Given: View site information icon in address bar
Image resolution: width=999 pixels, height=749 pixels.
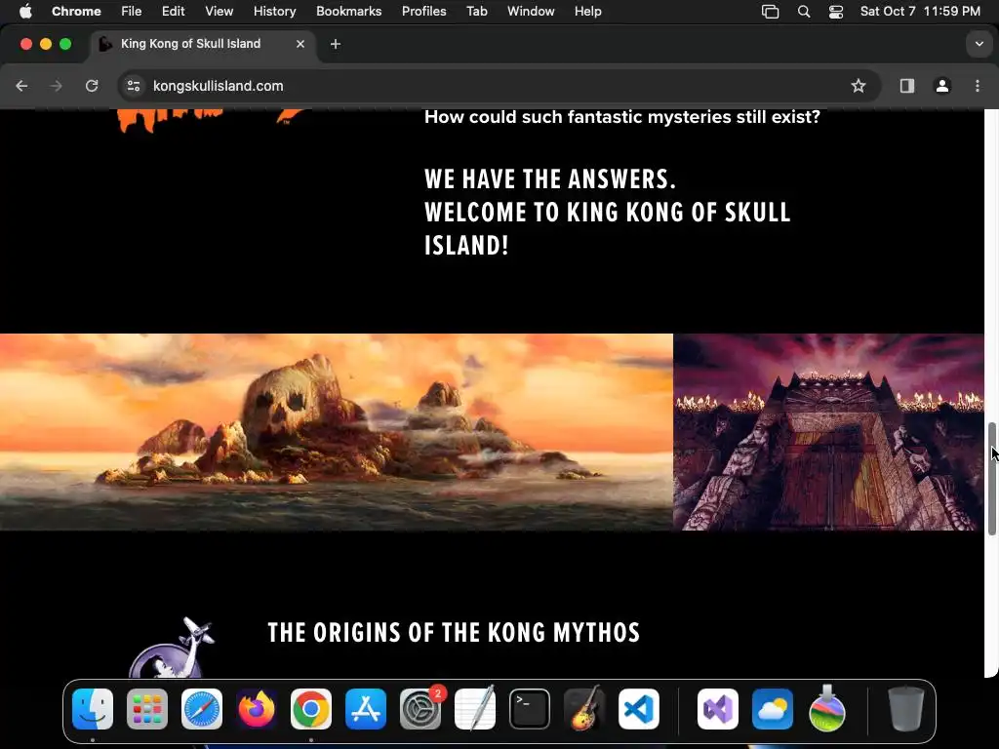Looking at the screenshot, I should [133, 86].
